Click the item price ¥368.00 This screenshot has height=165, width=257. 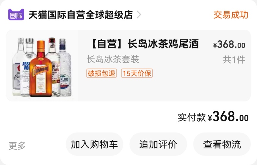pos(229,45)
